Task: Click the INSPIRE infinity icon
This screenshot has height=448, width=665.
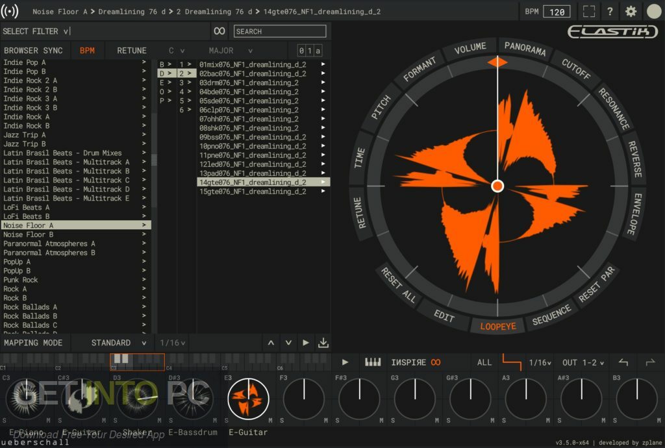Action: tap(436, 362)
